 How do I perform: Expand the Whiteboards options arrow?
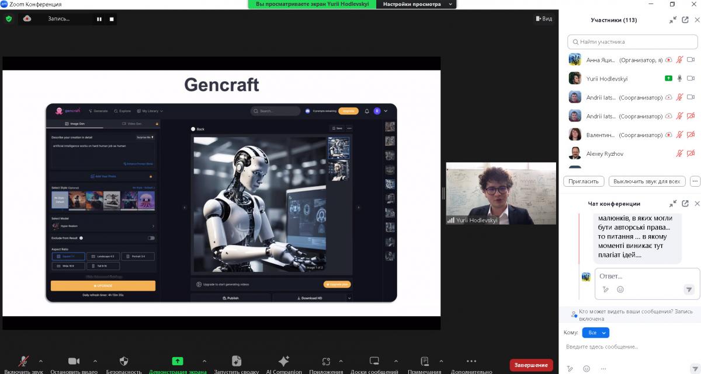395,361
